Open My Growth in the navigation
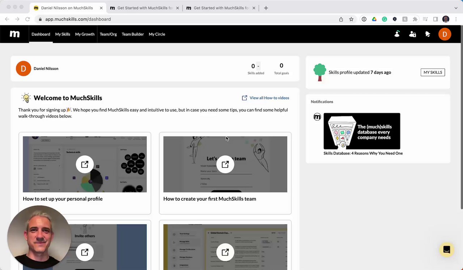463x270 pixels. click(x=85, y=34)
